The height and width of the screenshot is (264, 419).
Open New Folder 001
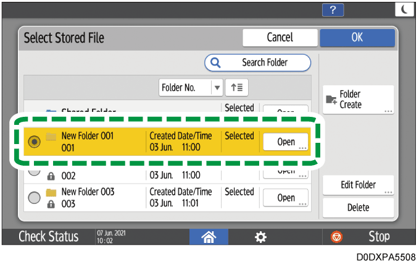tap(286, 142)
